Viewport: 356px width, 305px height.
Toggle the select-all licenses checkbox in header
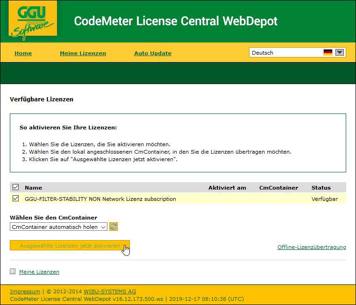coord(16,187)
